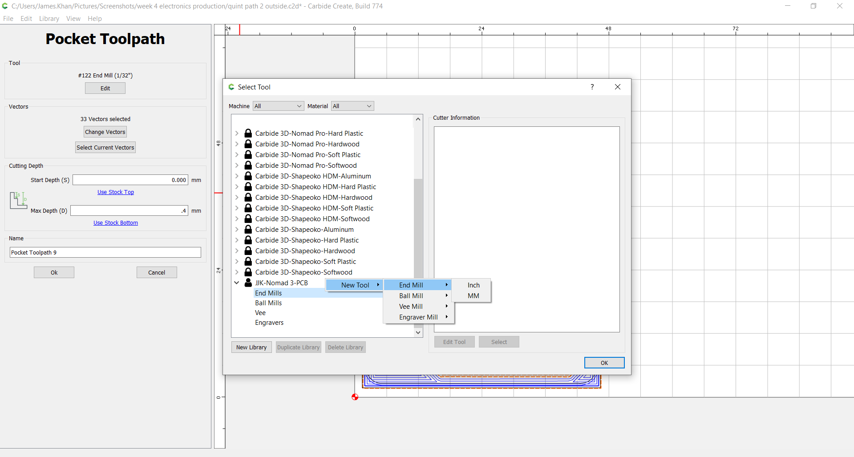Open the File menu
The image size is (854, 457).
coord(8,18)
